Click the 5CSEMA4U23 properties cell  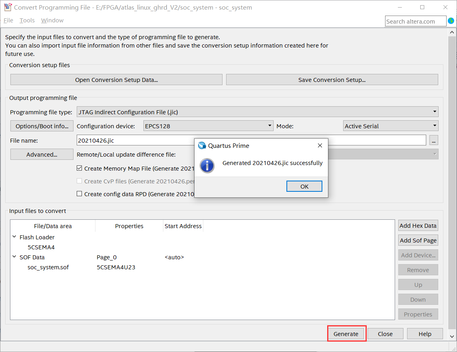[x=116, y=267]
